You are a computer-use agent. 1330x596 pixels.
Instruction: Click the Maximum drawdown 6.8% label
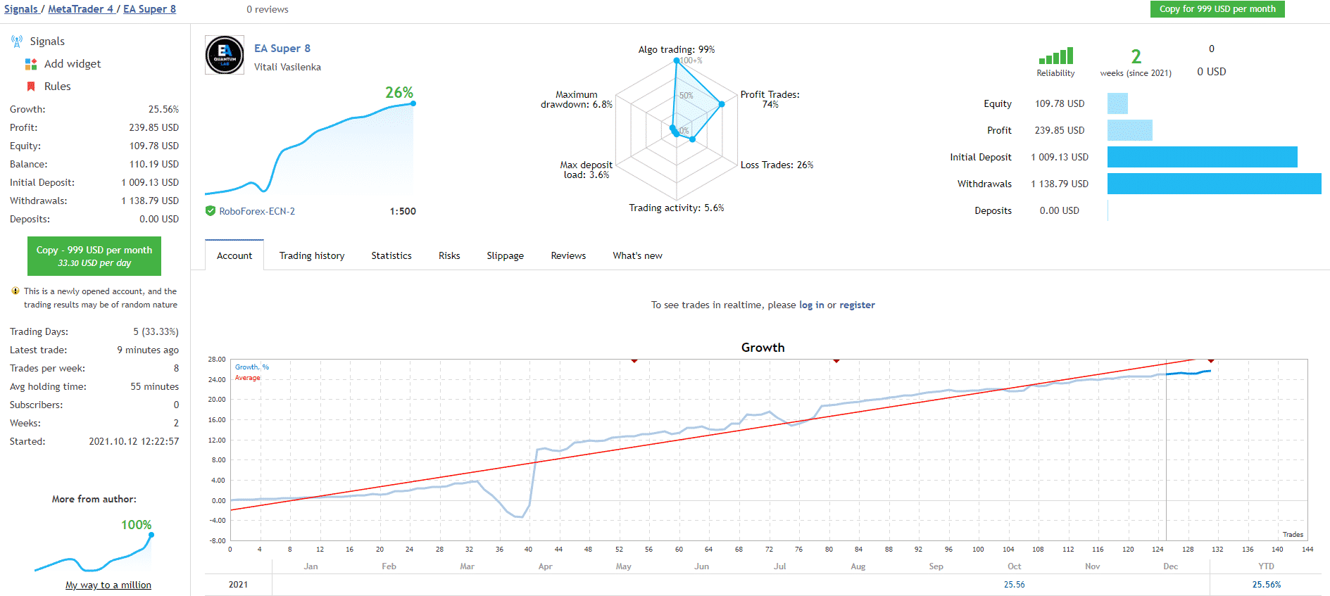pos(577,99)
